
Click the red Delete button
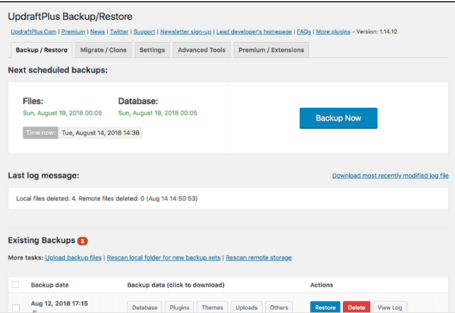(x=356, y=307)
